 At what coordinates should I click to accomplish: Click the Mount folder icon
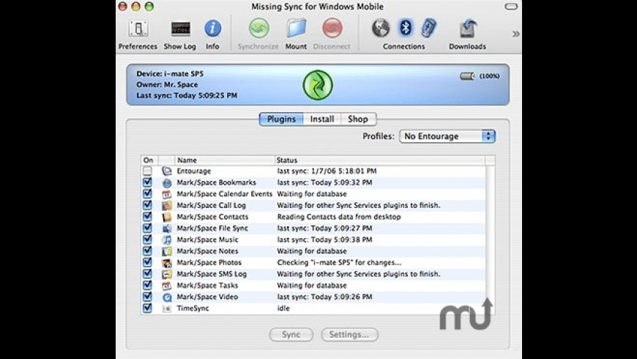tap(297, 29)
